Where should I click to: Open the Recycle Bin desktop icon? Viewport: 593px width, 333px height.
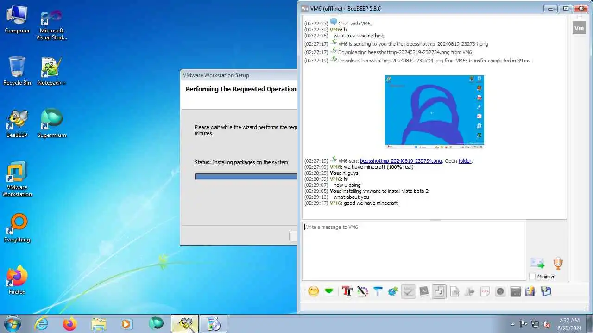point(17,71)
